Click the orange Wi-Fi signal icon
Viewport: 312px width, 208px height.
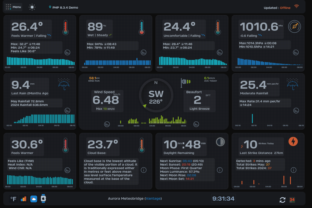tap(296, 7)
